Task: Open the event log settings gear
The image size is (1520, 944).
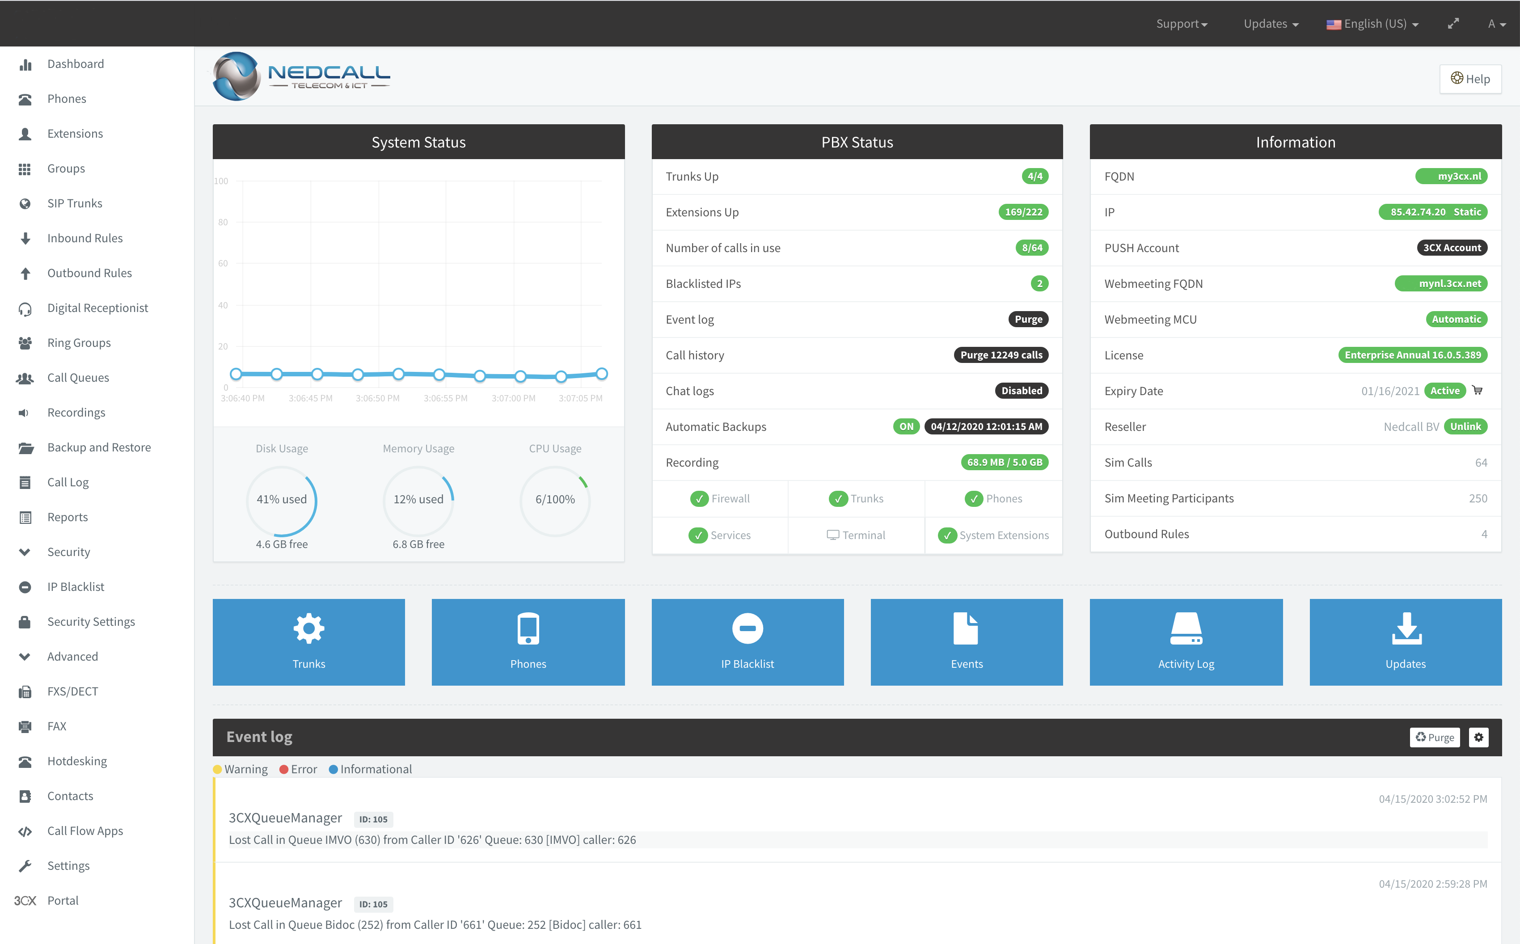Action: point(1478,737)
